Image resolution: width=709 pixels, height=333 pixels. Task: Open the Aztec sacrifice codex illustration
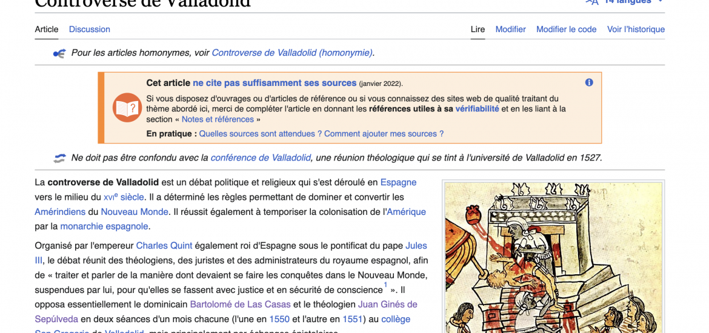click(553, 257)
